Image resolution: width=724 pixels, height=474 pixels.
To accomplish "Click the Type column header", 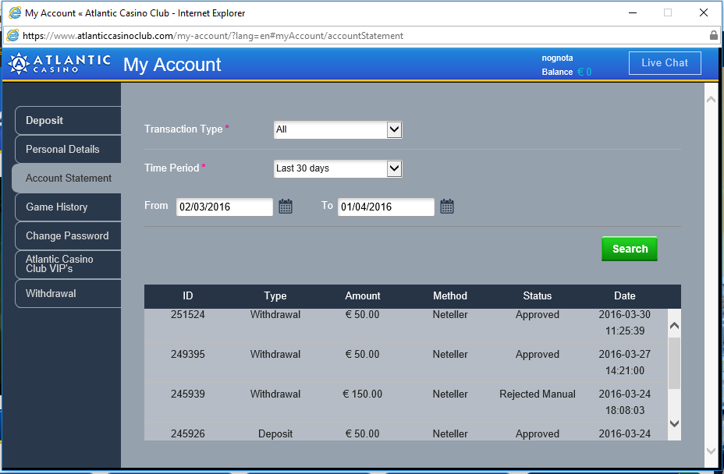I will click(275, 296).
